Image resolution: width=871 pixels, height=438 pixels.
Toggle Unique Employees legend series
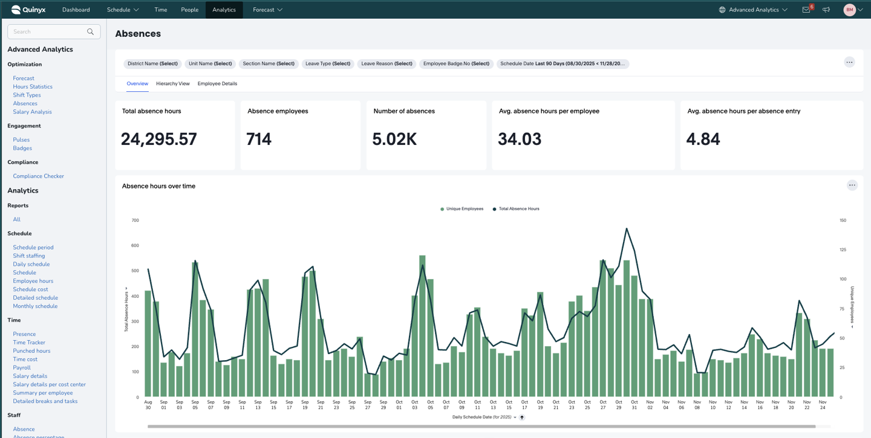[462, 209]
